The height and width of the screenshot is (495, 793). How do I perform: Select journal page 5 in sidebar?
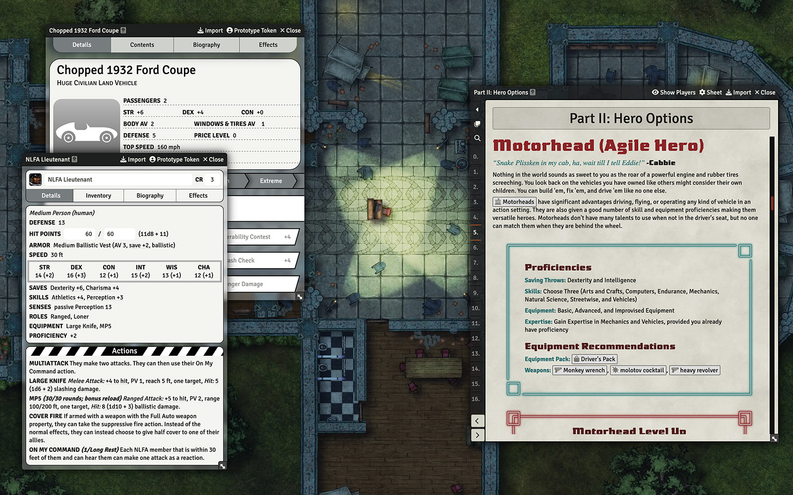476,232
